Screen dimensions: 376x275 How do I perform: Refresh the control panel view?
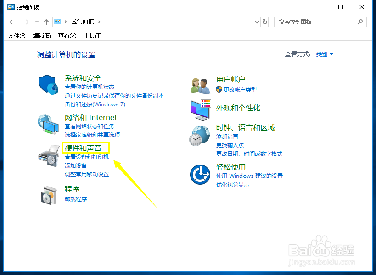(x=265, y=22)
